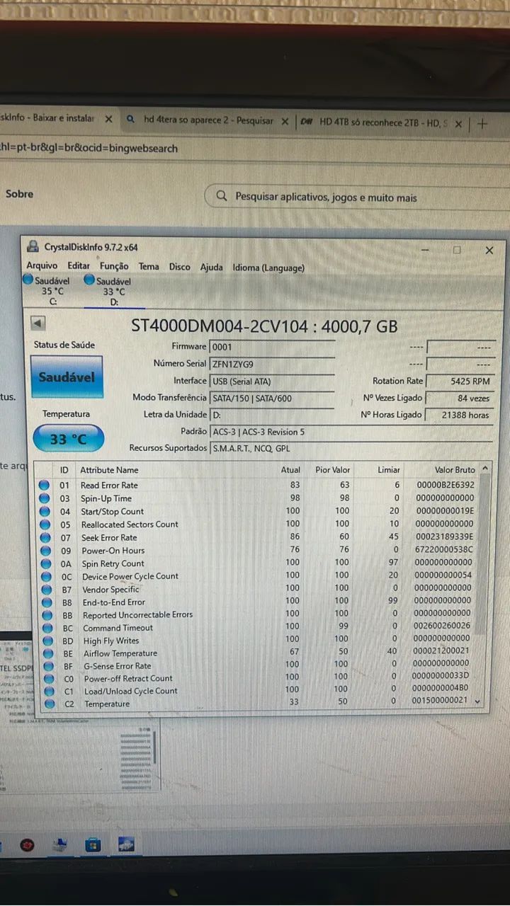510x906 pixels.
Task: Open the Tema menu
Action: point(149,267)
